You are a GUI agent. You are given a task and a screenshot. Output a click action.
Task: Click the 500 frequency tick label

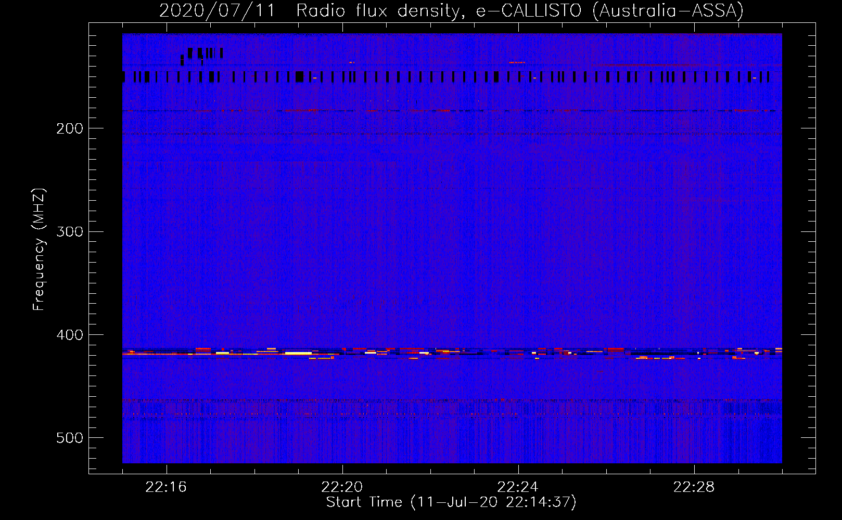(x=70, y=438)
